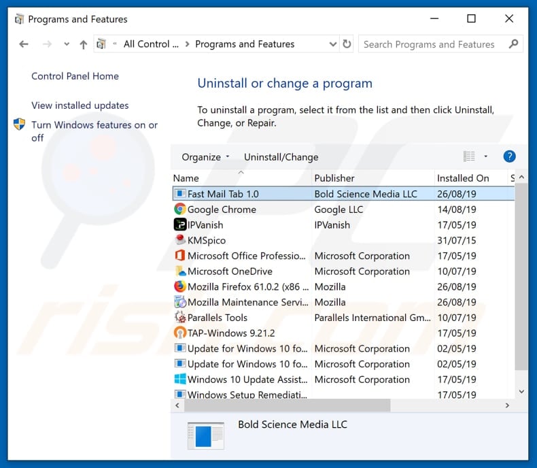Click the Windows features shield icon
The height and width of the screenshot is (468, 537).
pyautogui.click(x=20, y=124)
